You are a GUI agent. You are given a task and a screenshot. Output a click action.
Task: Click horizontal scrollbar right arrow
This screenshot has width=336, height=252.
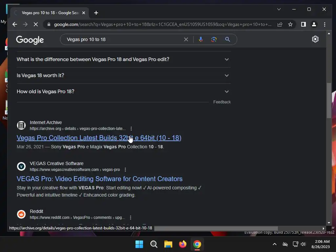pos(323,228)
